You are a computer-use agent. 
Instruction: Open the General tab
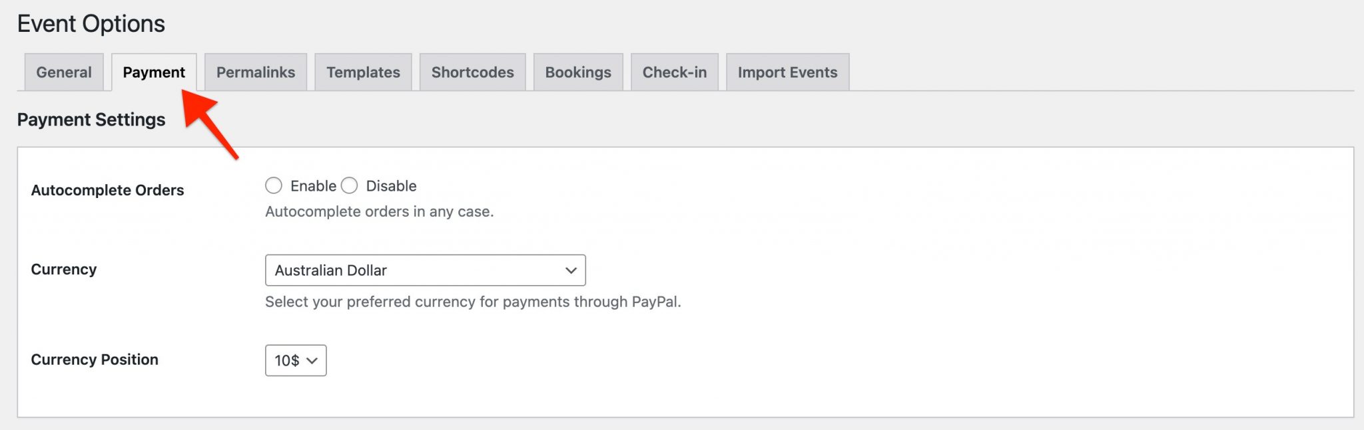(64, 72)
